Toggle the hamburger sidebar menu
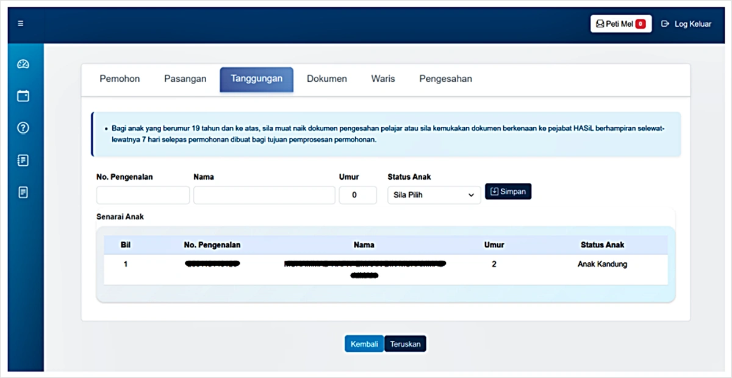Viewport: 732px width, 378px height. click(x=21, y=24)
